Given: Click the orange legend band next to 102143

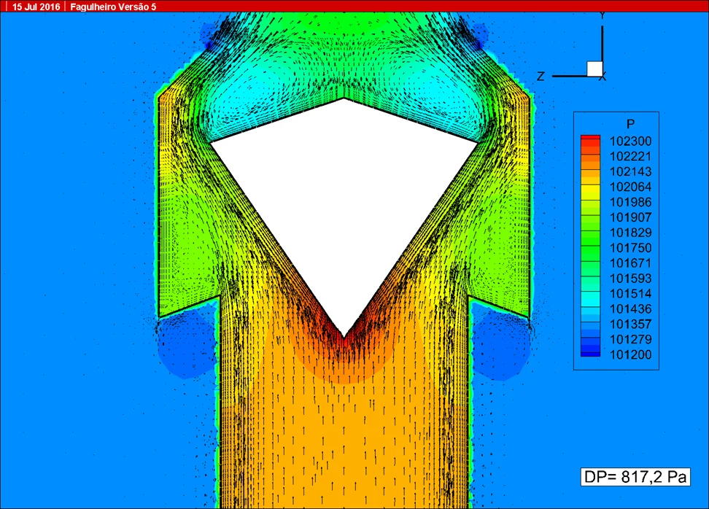Looking at the screenshot, I should pyautogui.click(x=591, y=171).
